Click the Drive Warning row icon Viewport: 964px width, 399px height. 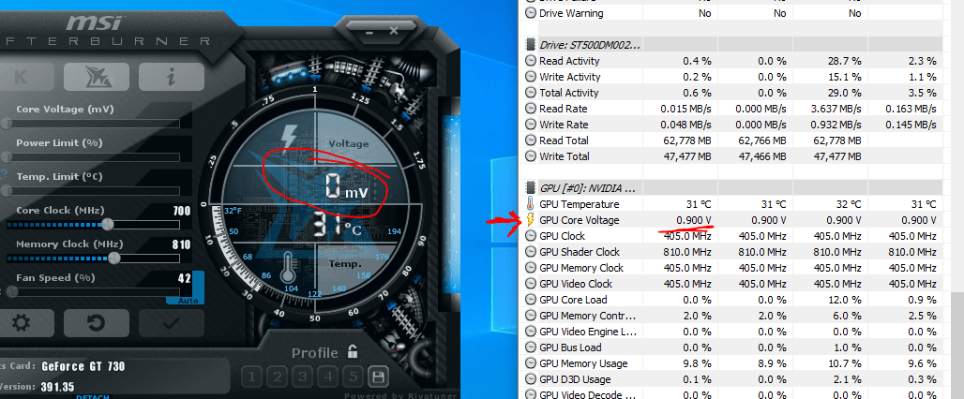click(x=531, y=13)
